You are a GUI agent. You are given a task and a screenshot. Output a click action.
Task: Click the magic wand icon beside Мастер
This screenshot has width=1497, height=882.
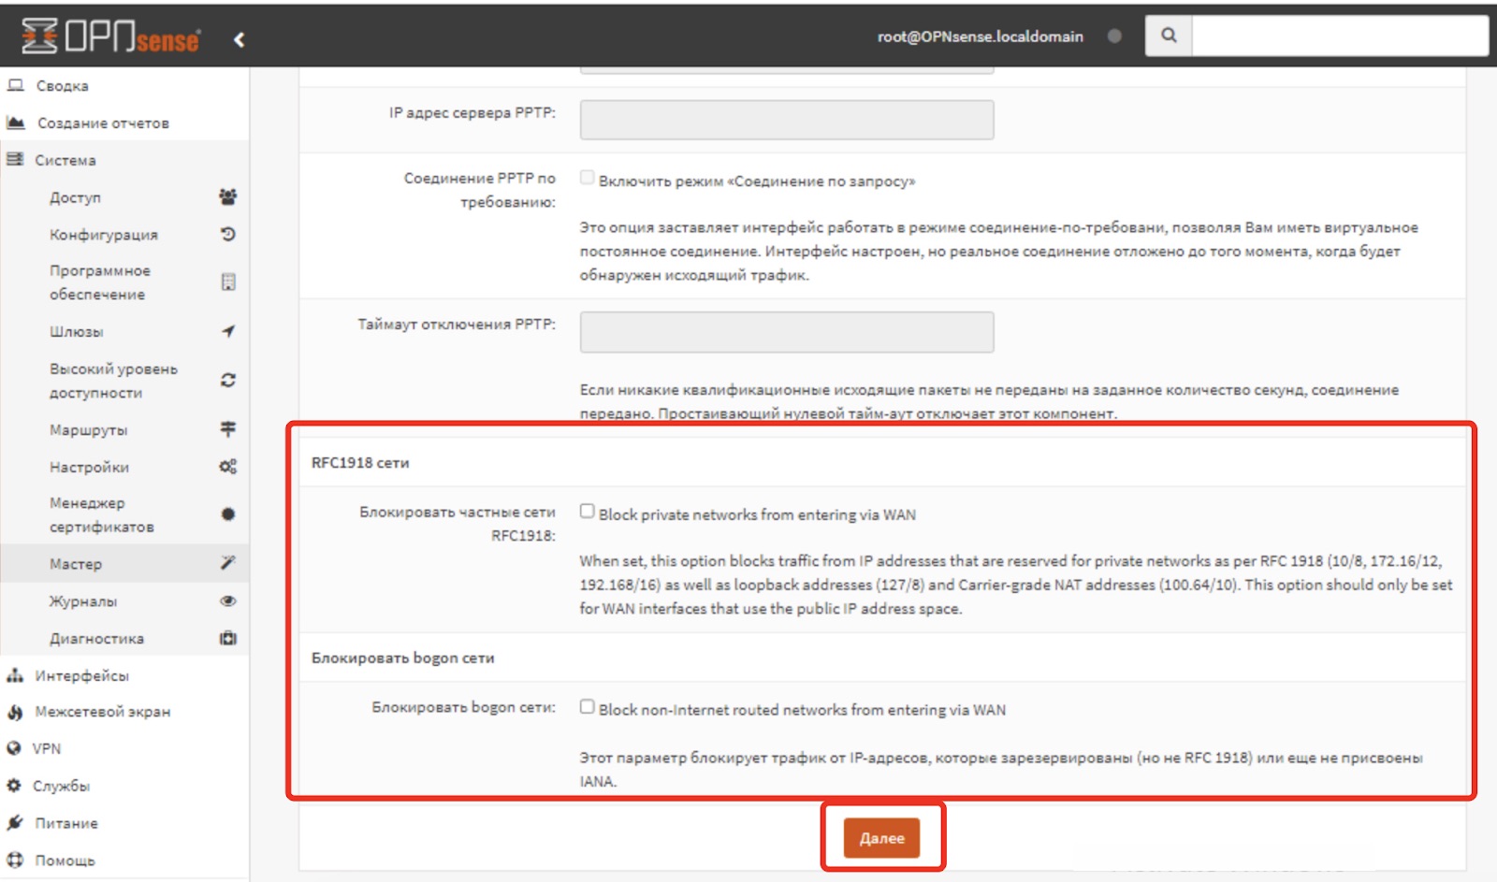[227, 563]
